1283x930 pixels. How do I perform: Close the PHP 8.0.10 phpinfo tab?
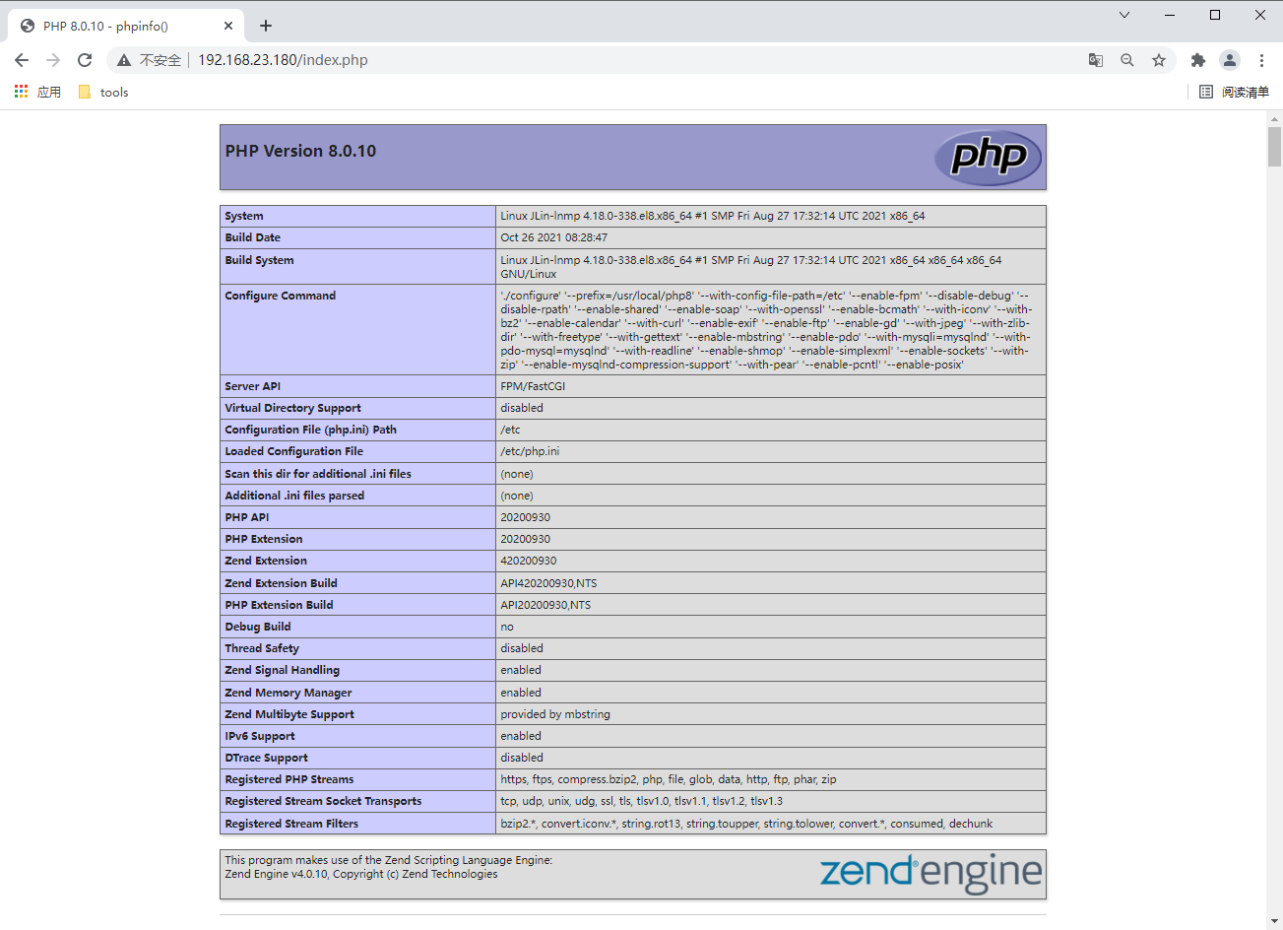pyautogui.click(x=228, y=26)
